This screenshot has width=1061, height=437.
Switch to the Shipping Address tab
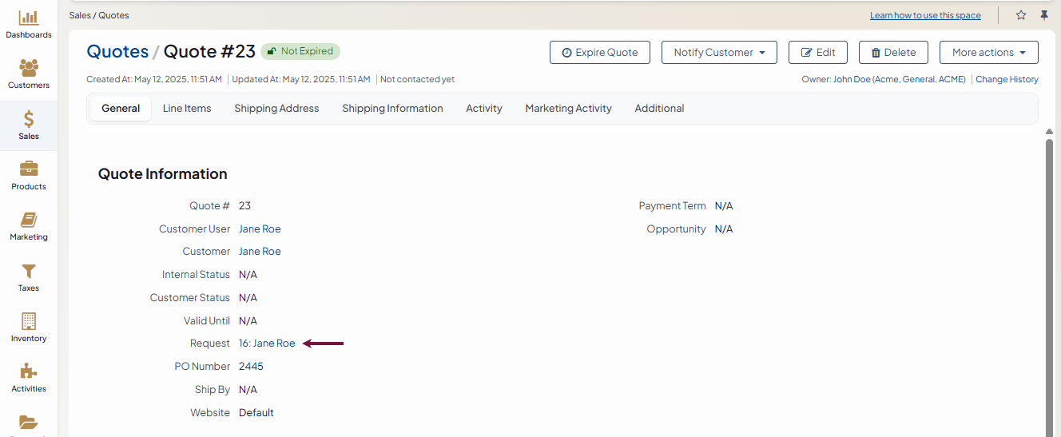tap(276, 109)
